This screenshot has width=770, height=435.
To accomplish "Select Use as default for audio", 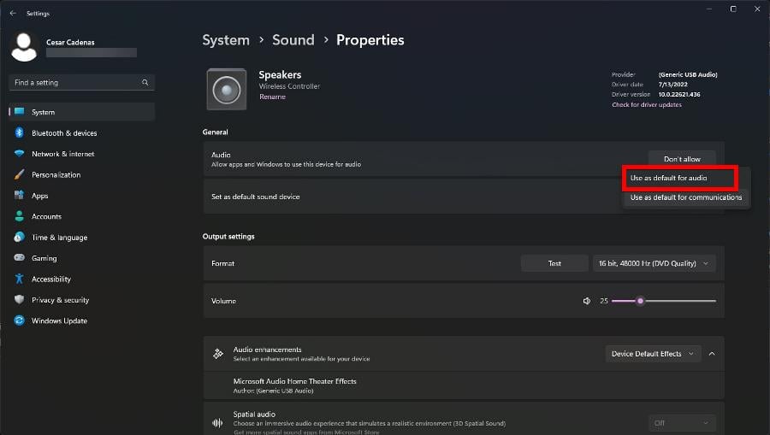I will point(679,178).
